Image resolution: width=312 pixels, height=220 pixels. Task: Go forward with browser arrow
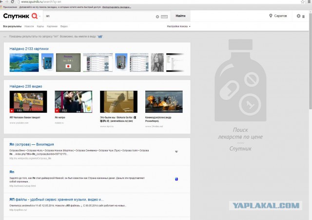pyautogui.click(x=6, y=1)
